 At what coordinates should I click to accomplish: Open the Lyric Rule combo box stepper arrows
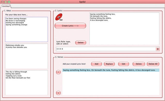(158, 49)
